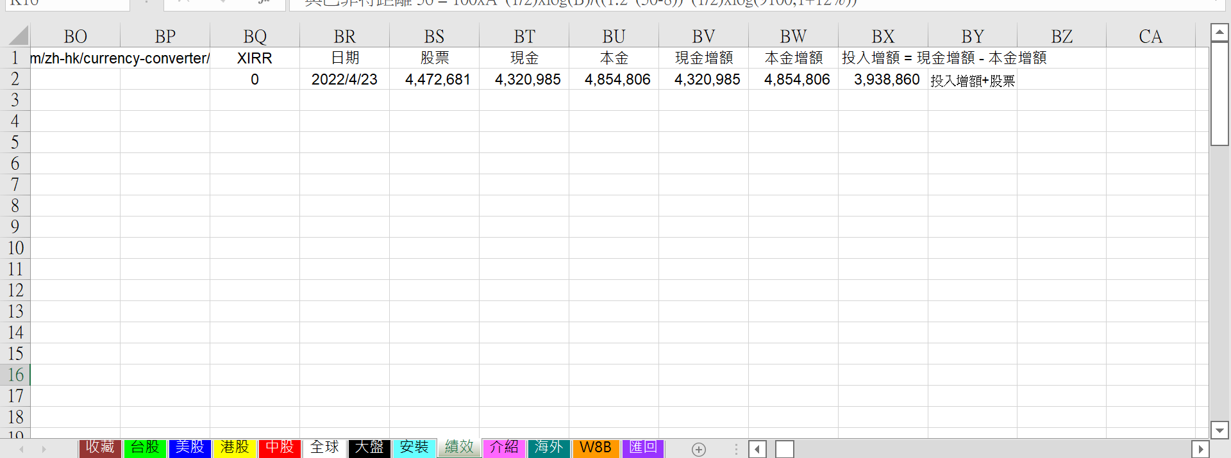Click previous sheet navigation arrow

[22, 449]
